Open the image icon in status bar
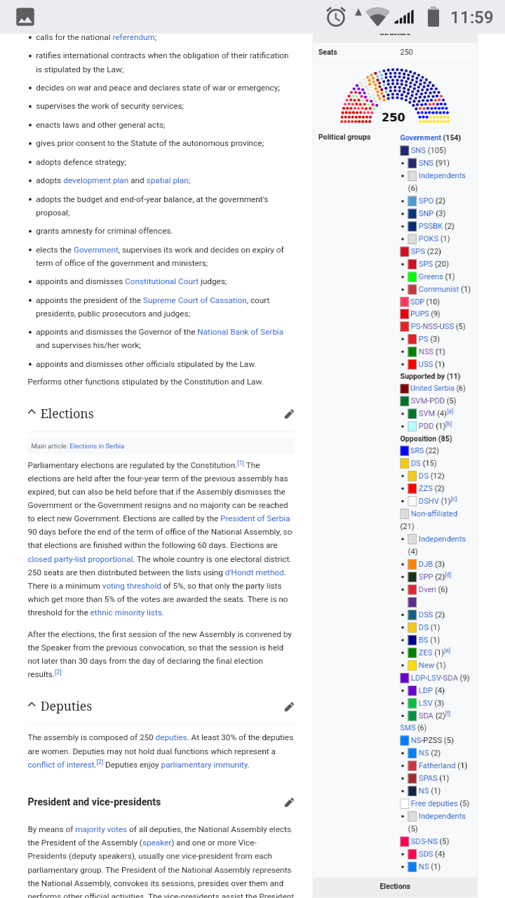The width and height of the screenshot is (505, 898). coord(25,17)
